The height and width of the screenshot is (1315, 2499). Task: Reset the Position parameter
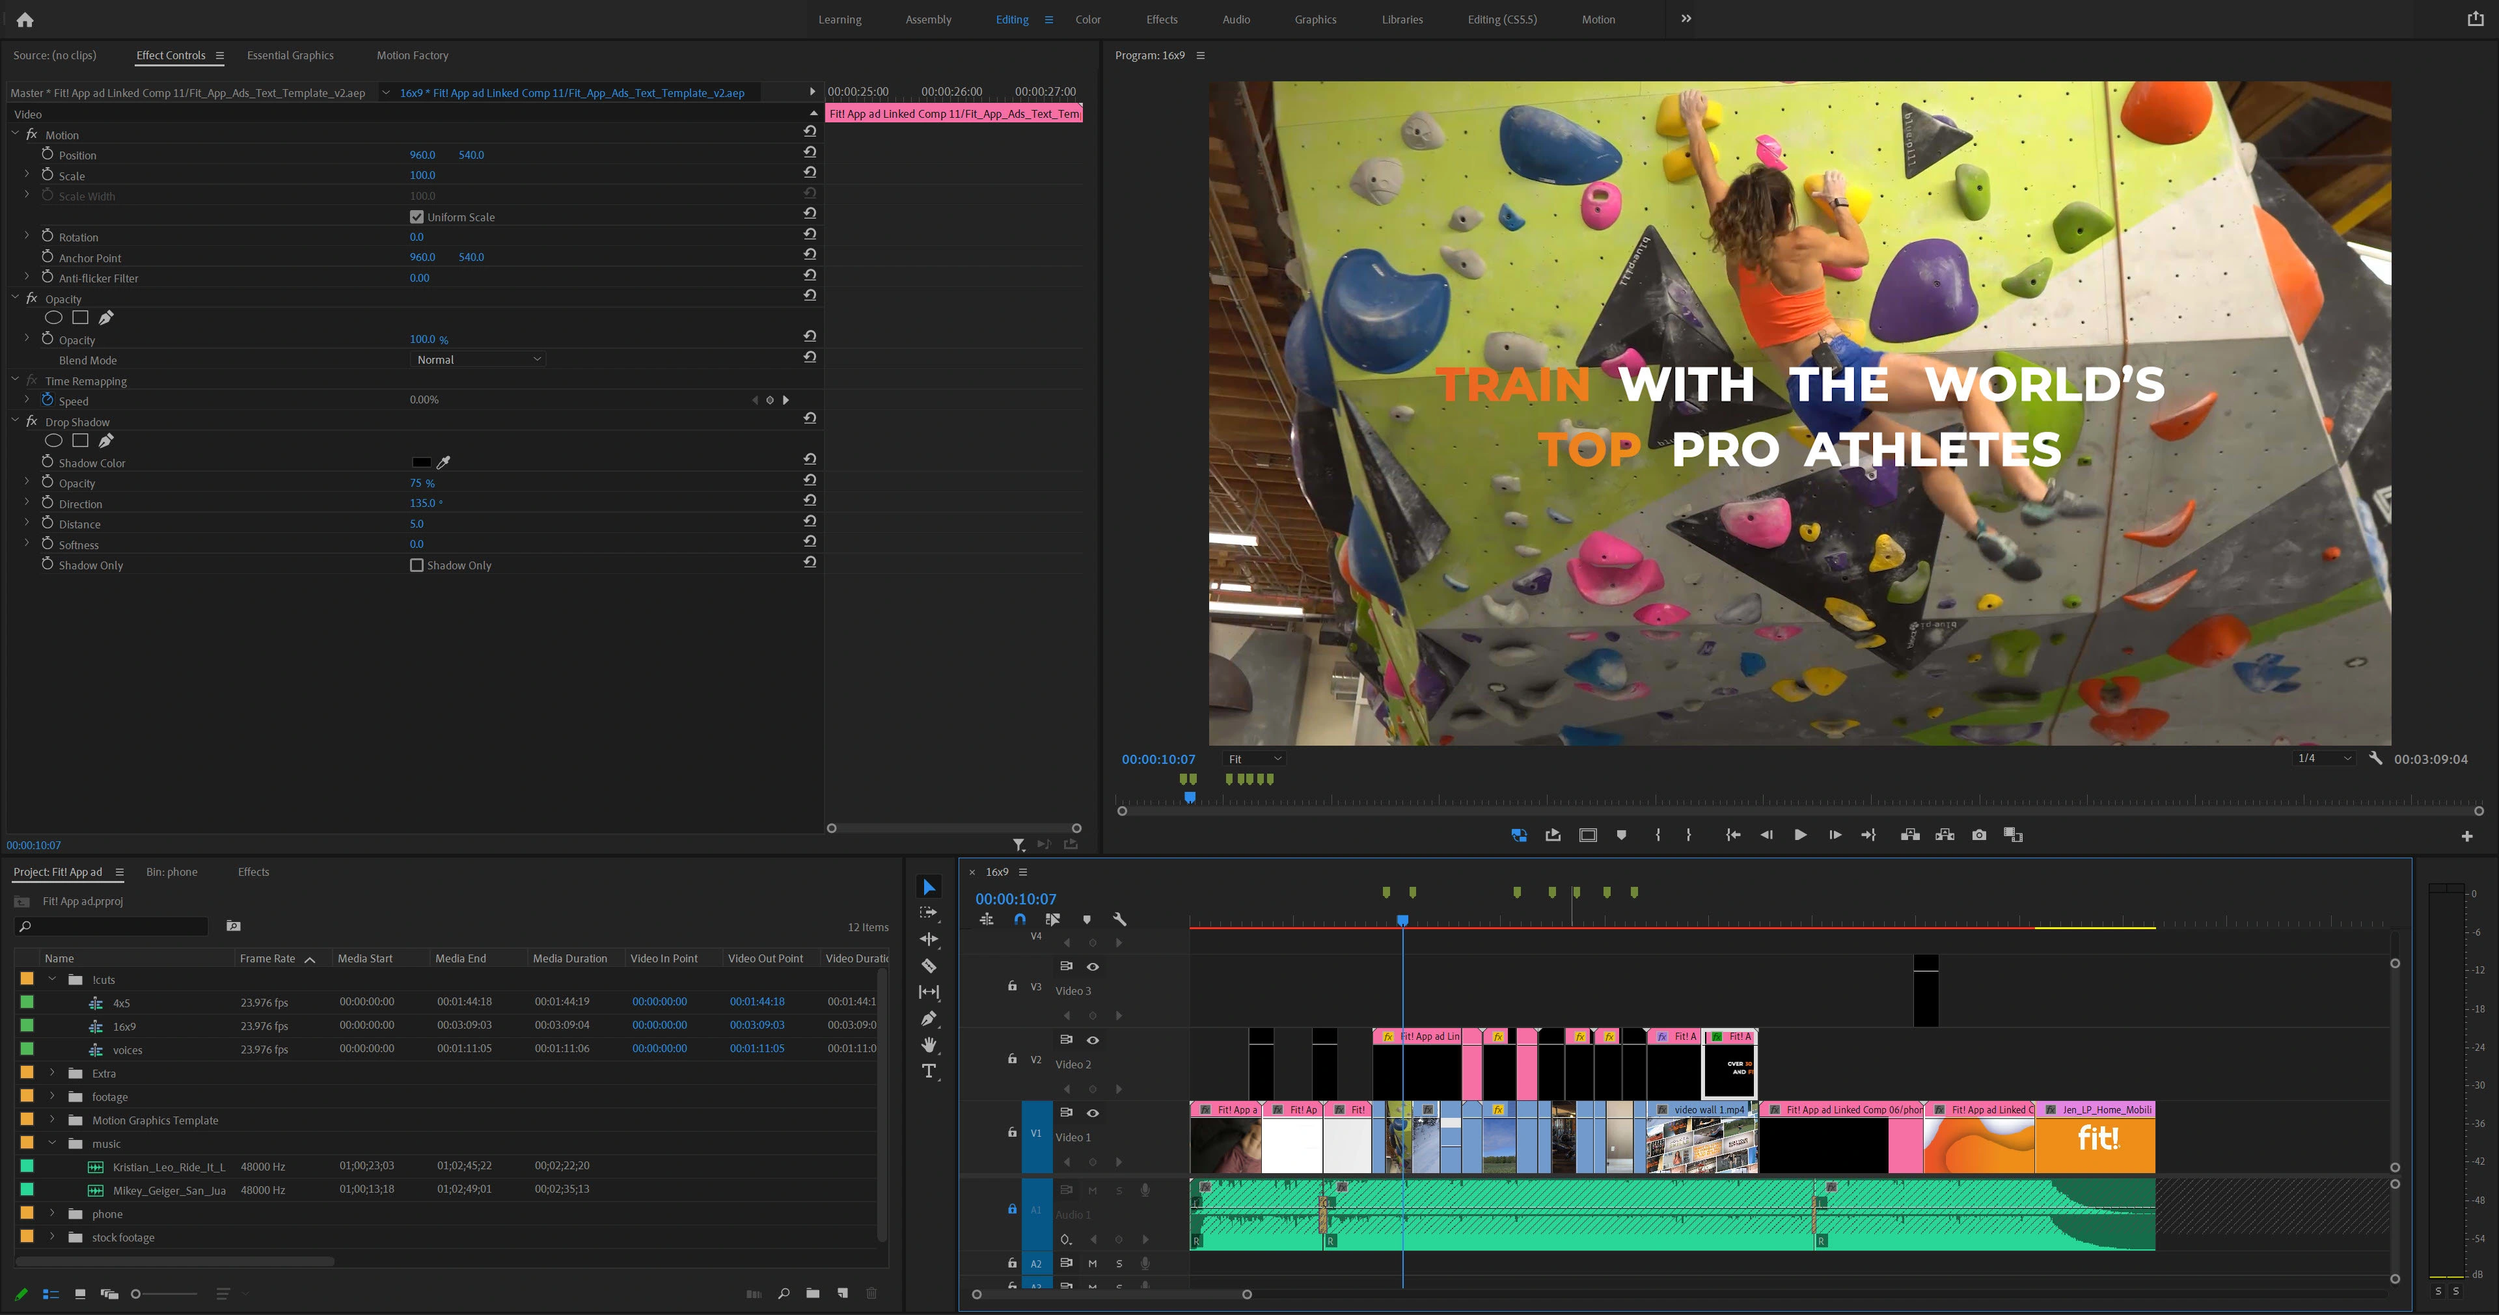(x=809, y=153)
